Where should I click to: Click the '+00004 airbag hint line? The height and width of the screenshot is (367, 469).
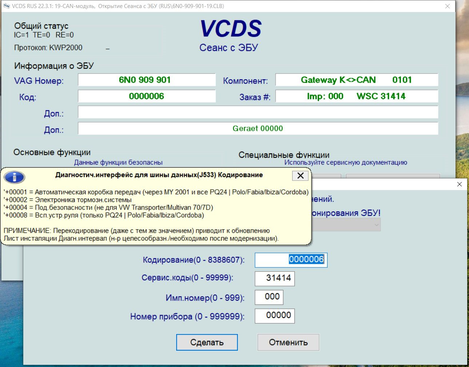[108, 207]
